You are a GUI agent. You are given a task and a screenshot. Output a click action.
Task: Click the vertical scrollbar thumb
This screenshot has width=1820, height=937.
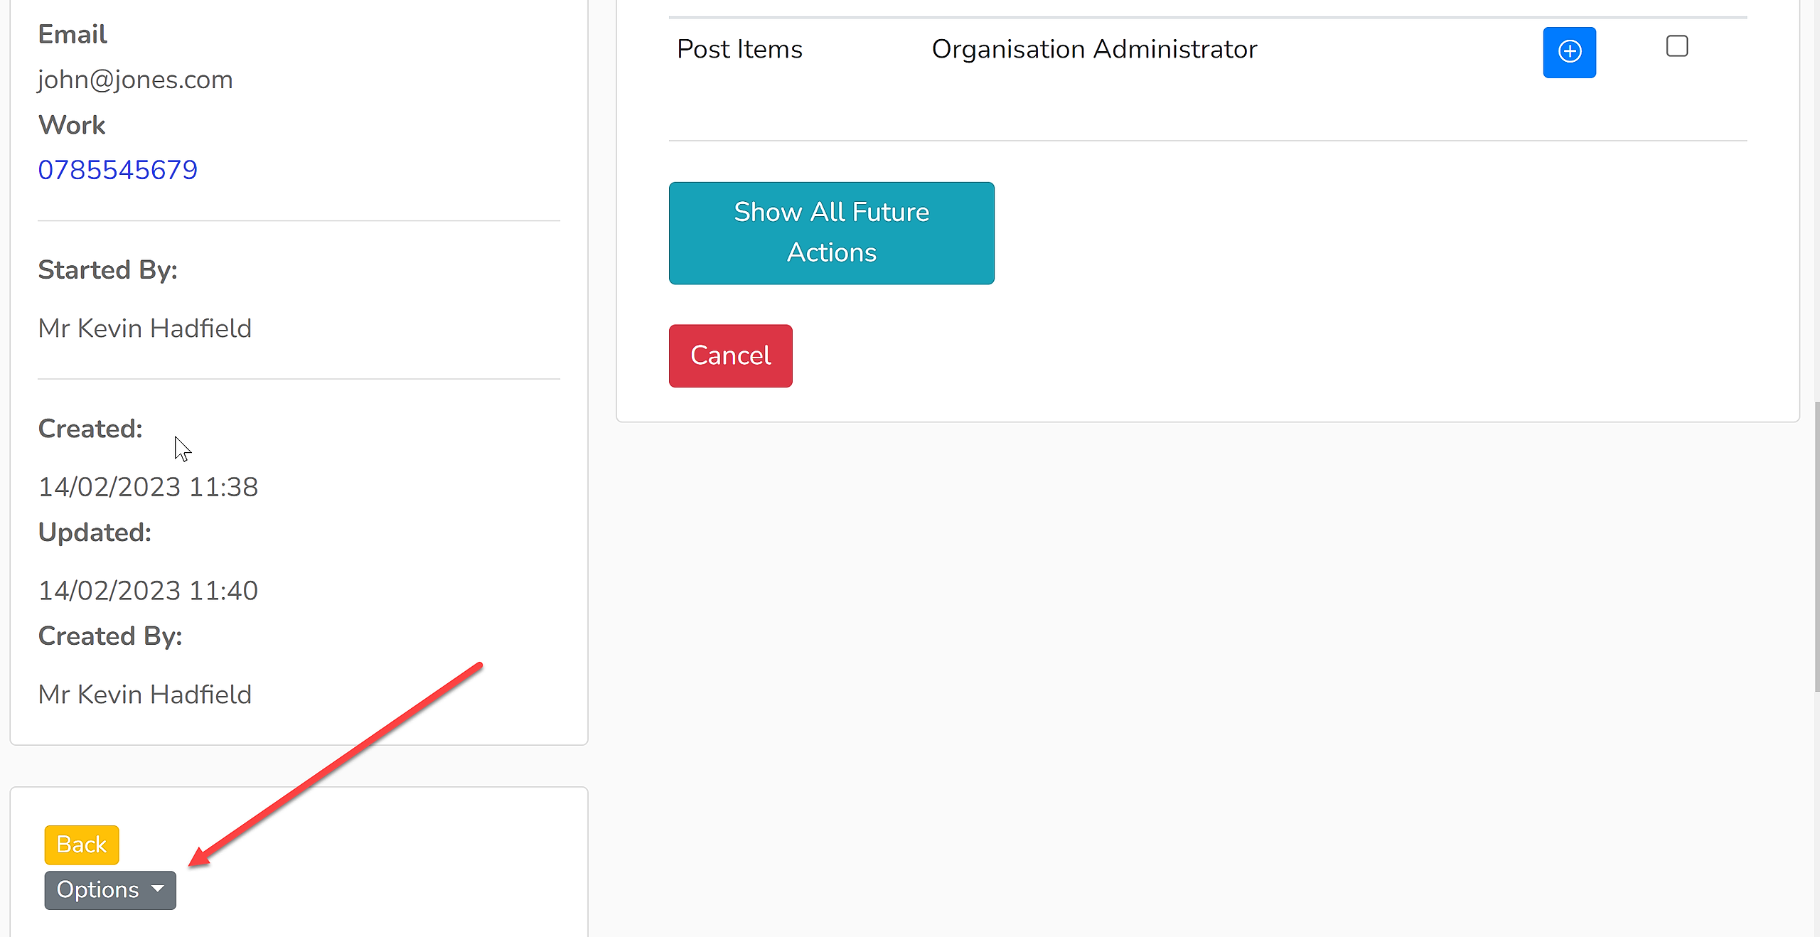(x=1815, y=546)
